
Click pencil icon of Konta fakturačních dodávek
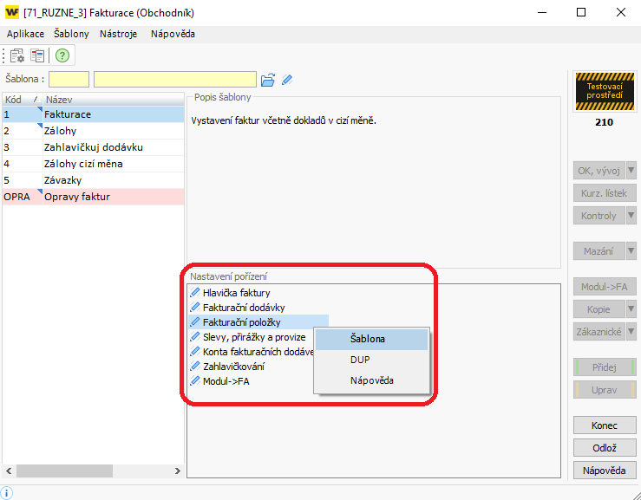pyautogui.click(x=195, y=352)
